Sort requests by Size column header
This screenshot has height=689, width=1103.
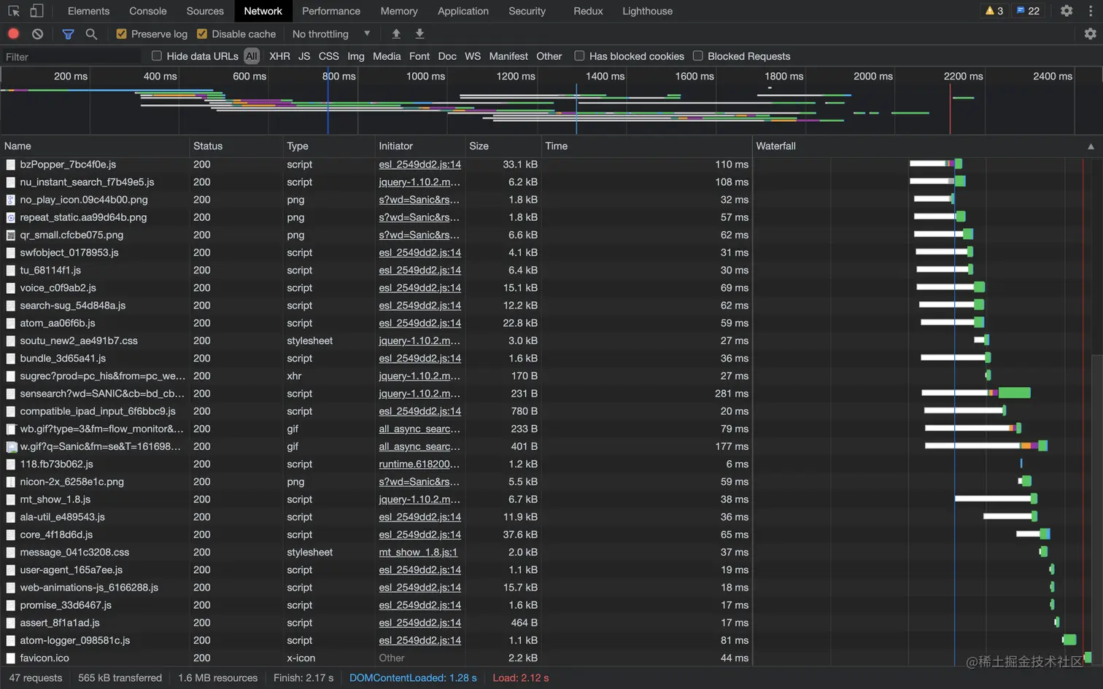(x=503, y=146)
